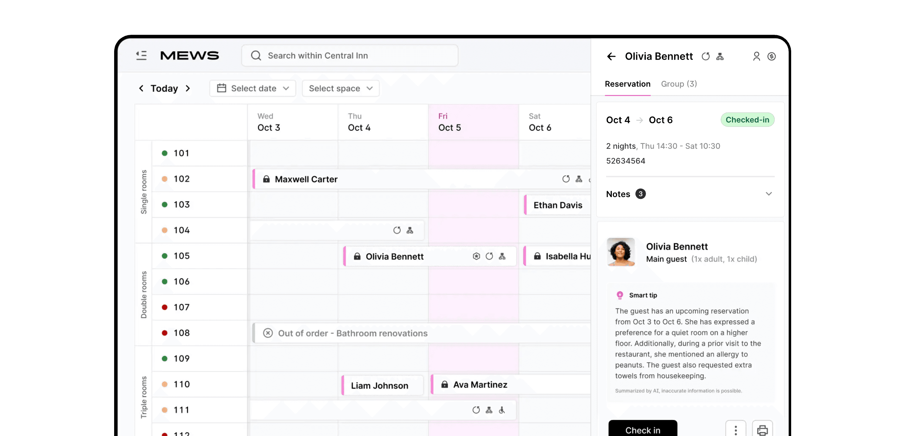
Task: Expand the Notes section chevron
Action: pyautogui.click(x=768, y=194)
